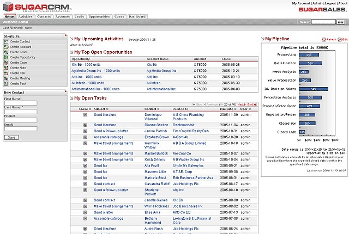349x234 pixels.
Task: Collapse the My Pipeline section arrow
Action: click(x=263, y=39)
